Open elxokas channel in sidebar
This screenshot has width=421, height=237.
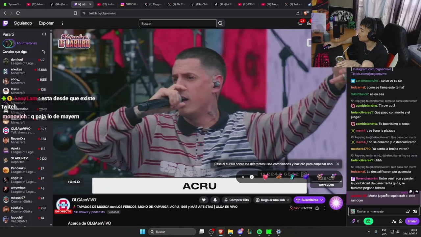25,71
